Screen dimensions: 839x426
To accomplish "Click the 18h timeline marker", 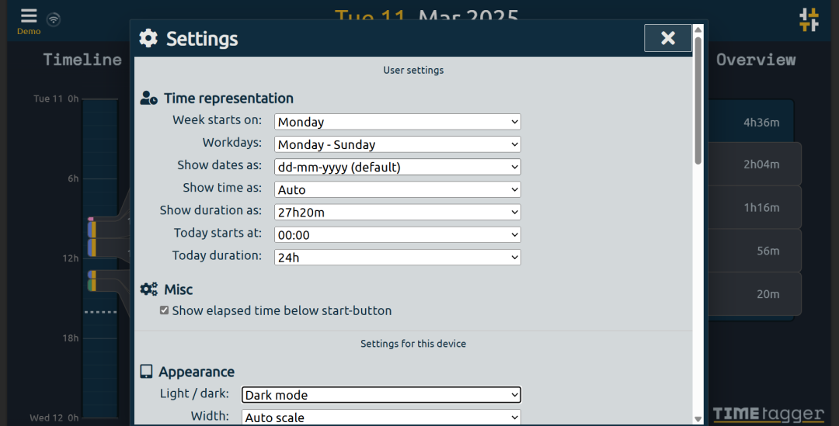I will (70, 338).
